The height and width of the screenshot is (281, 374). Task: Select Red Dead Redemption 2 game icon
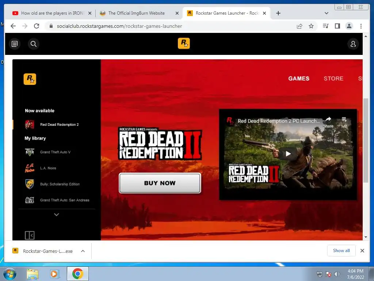30,125
